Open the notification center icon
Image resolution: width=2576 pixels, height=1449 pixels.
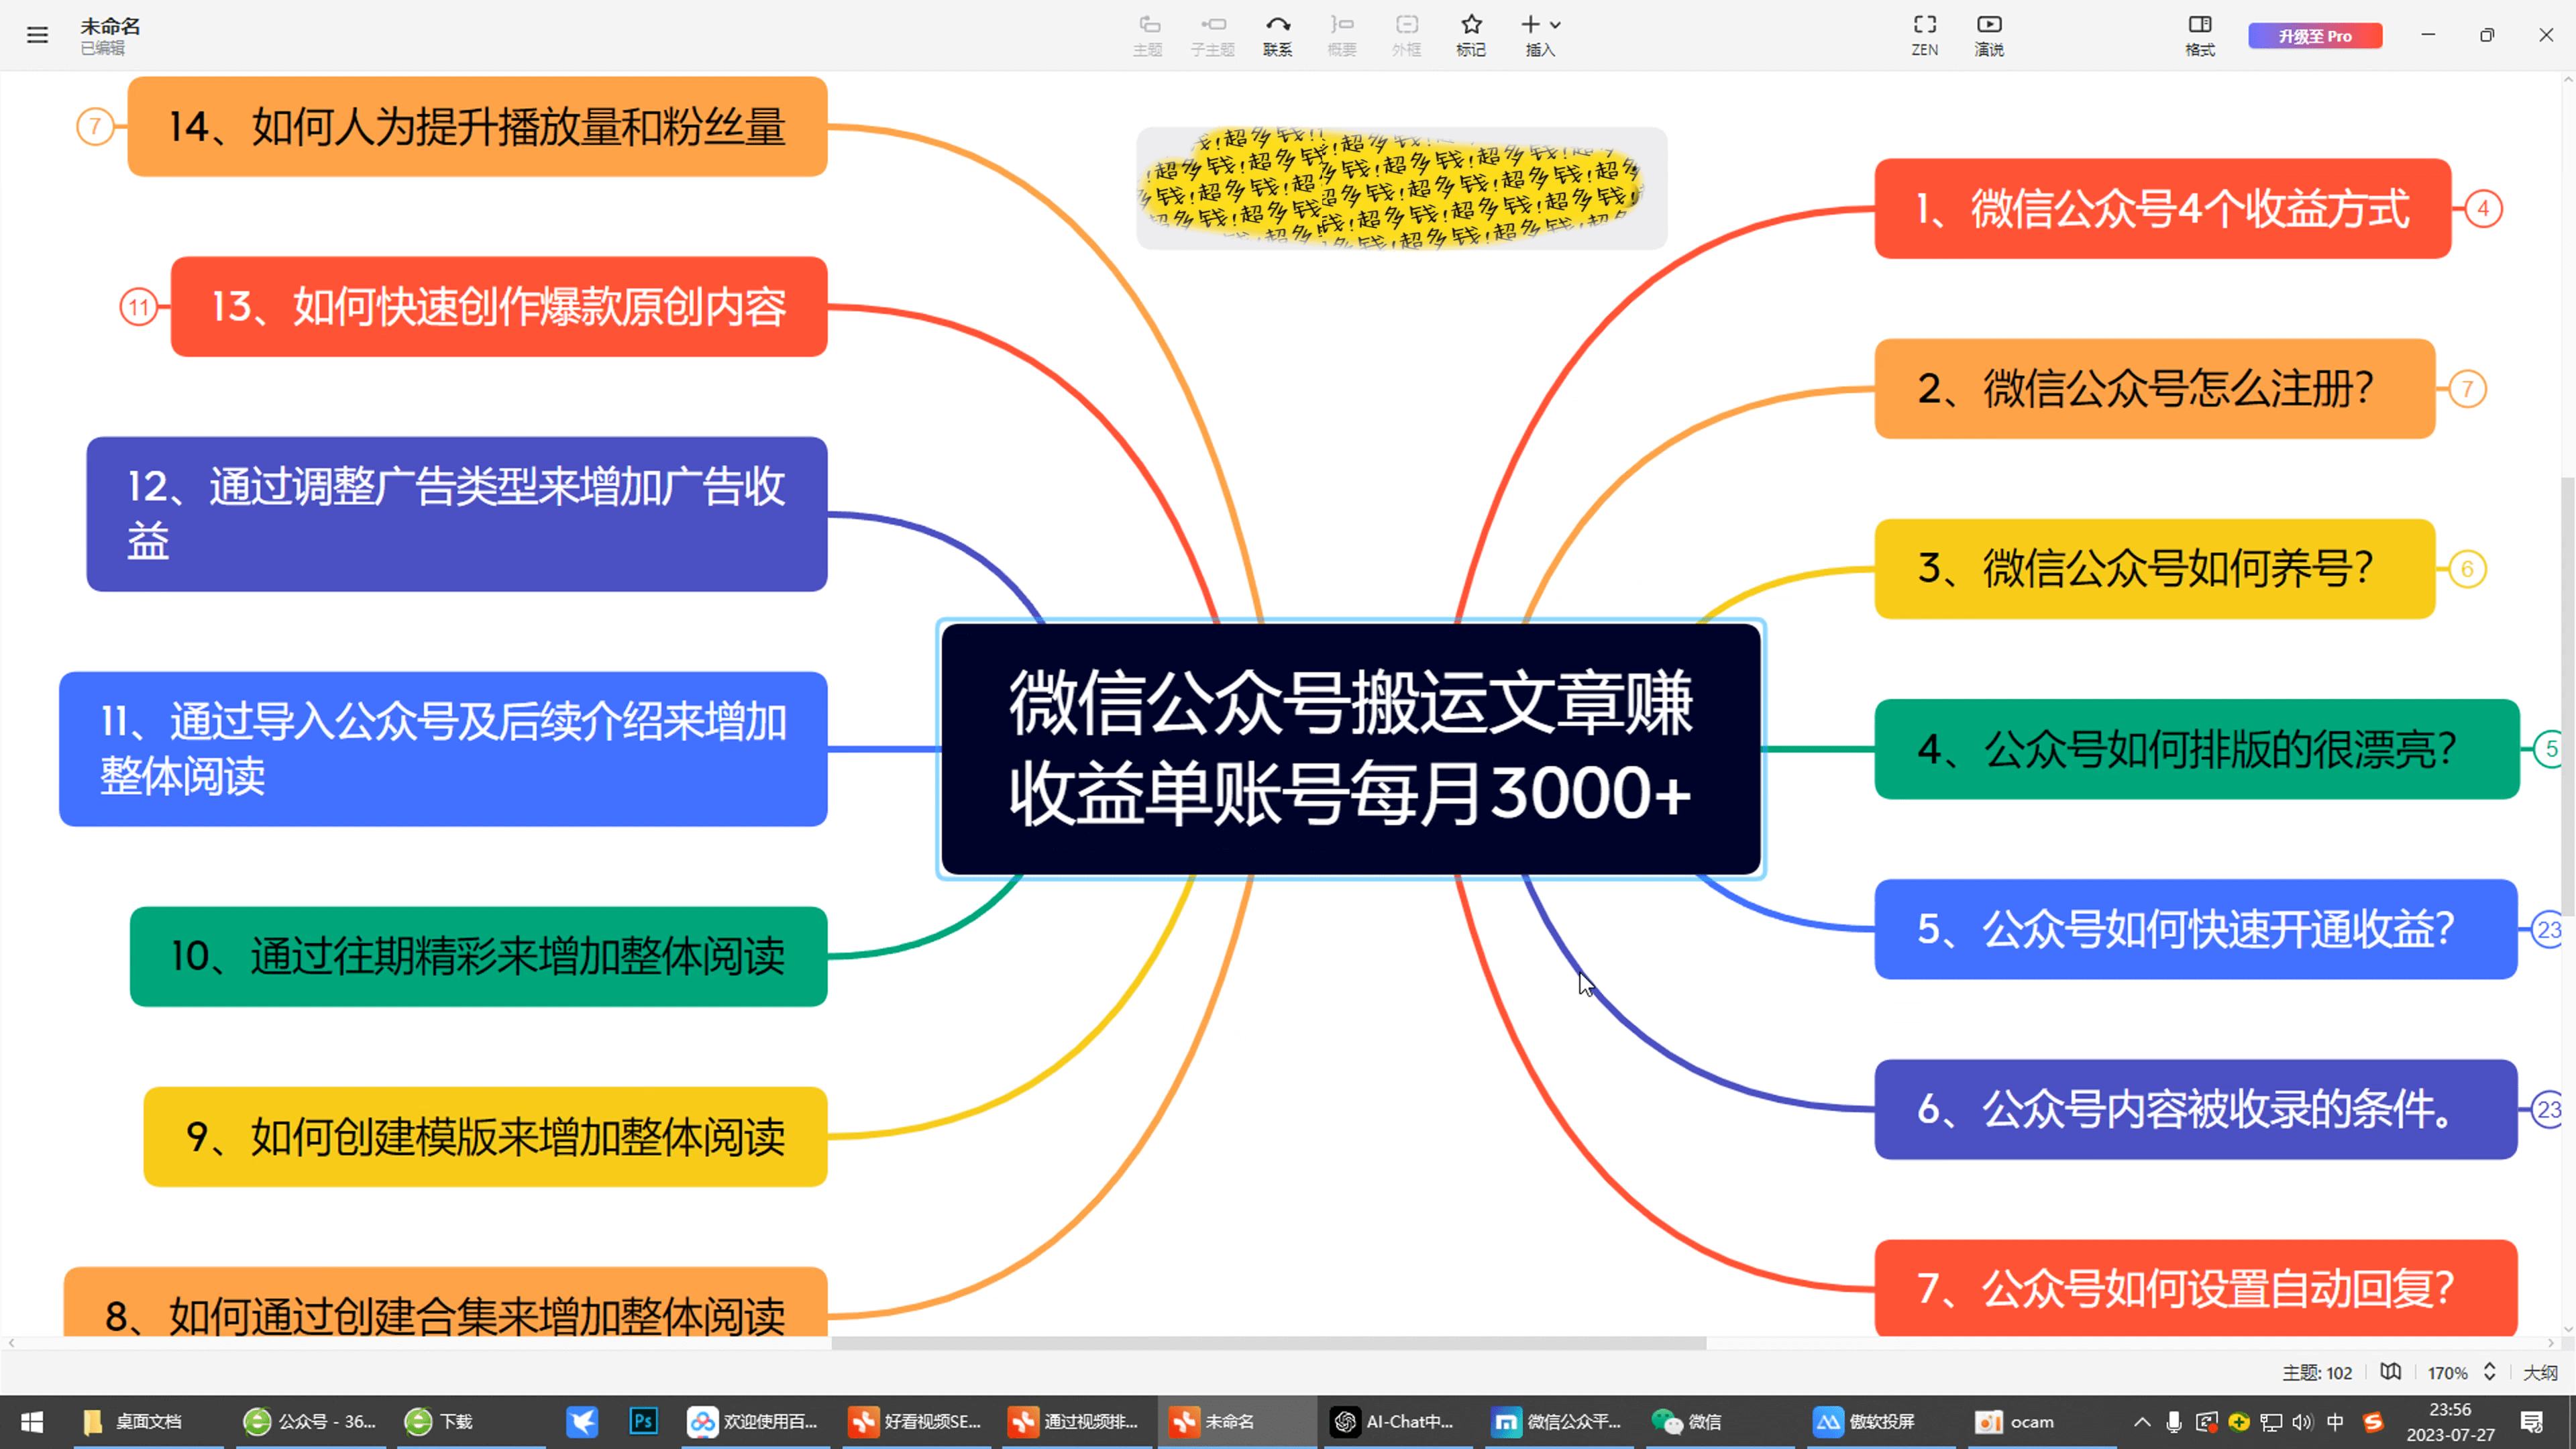(x=2532, y=1421)
